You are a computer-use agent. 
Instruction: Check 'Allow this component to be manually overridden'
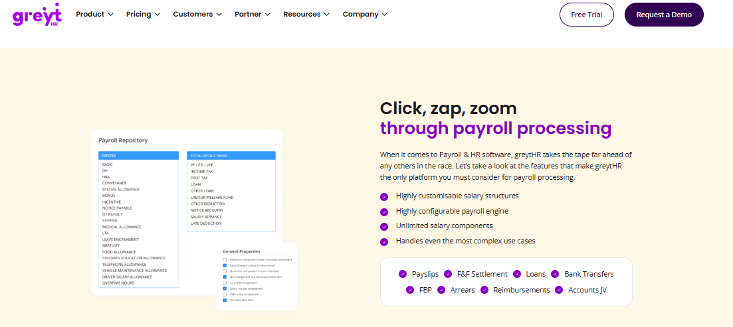(x=225, y=259)
